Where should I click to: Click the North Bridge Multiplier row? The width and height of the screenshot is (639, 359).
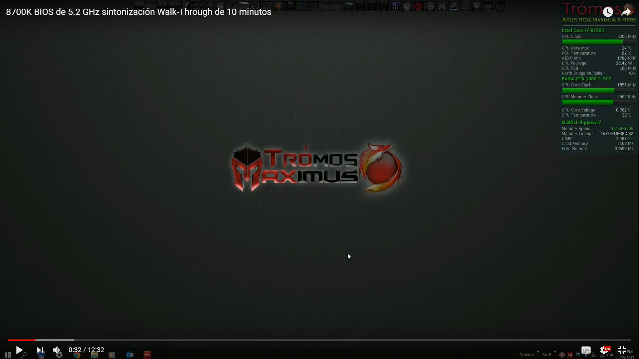click(599, 73)
